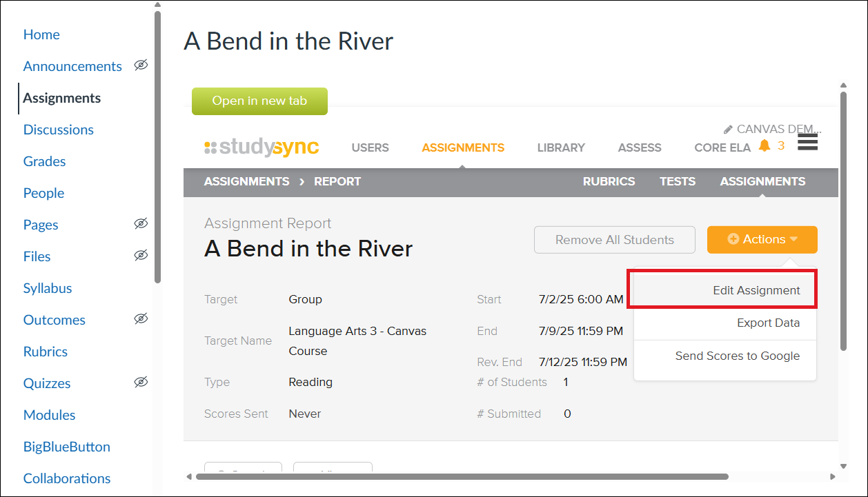Show the hidden Pages section via its eye icon
Image resolution: width=868 pixels, height=497 pixels.
click(141, 224)
